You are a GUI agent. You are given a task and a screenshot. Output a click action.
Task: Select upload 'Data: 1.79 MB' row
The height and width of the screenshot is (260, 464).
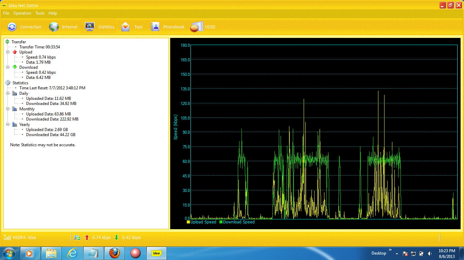(38, 62)
